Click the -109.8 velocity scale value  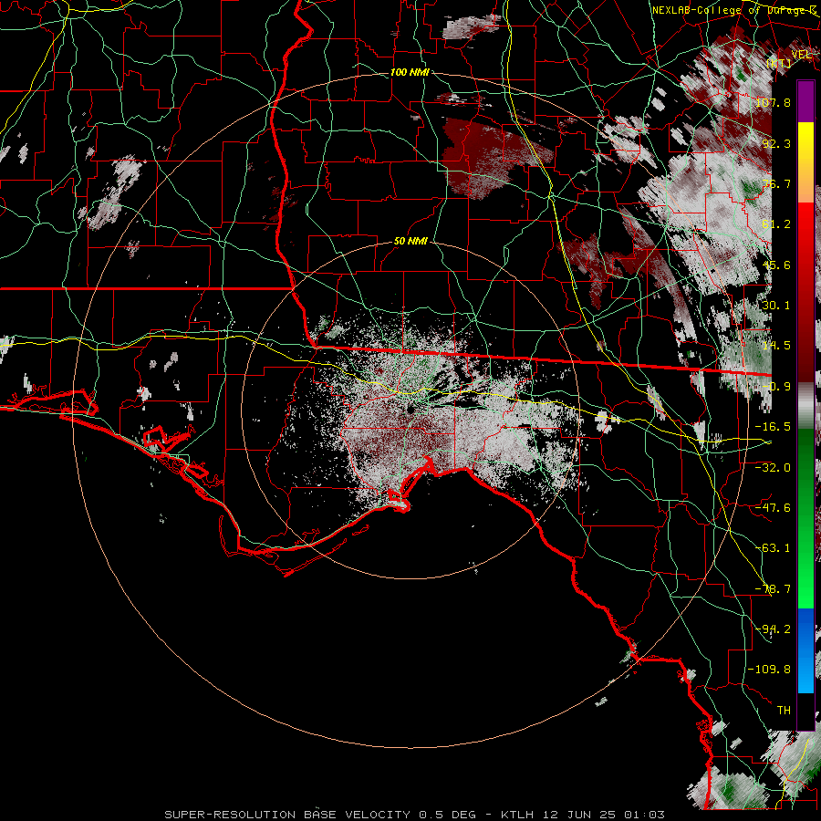click(x=770, y=670)
